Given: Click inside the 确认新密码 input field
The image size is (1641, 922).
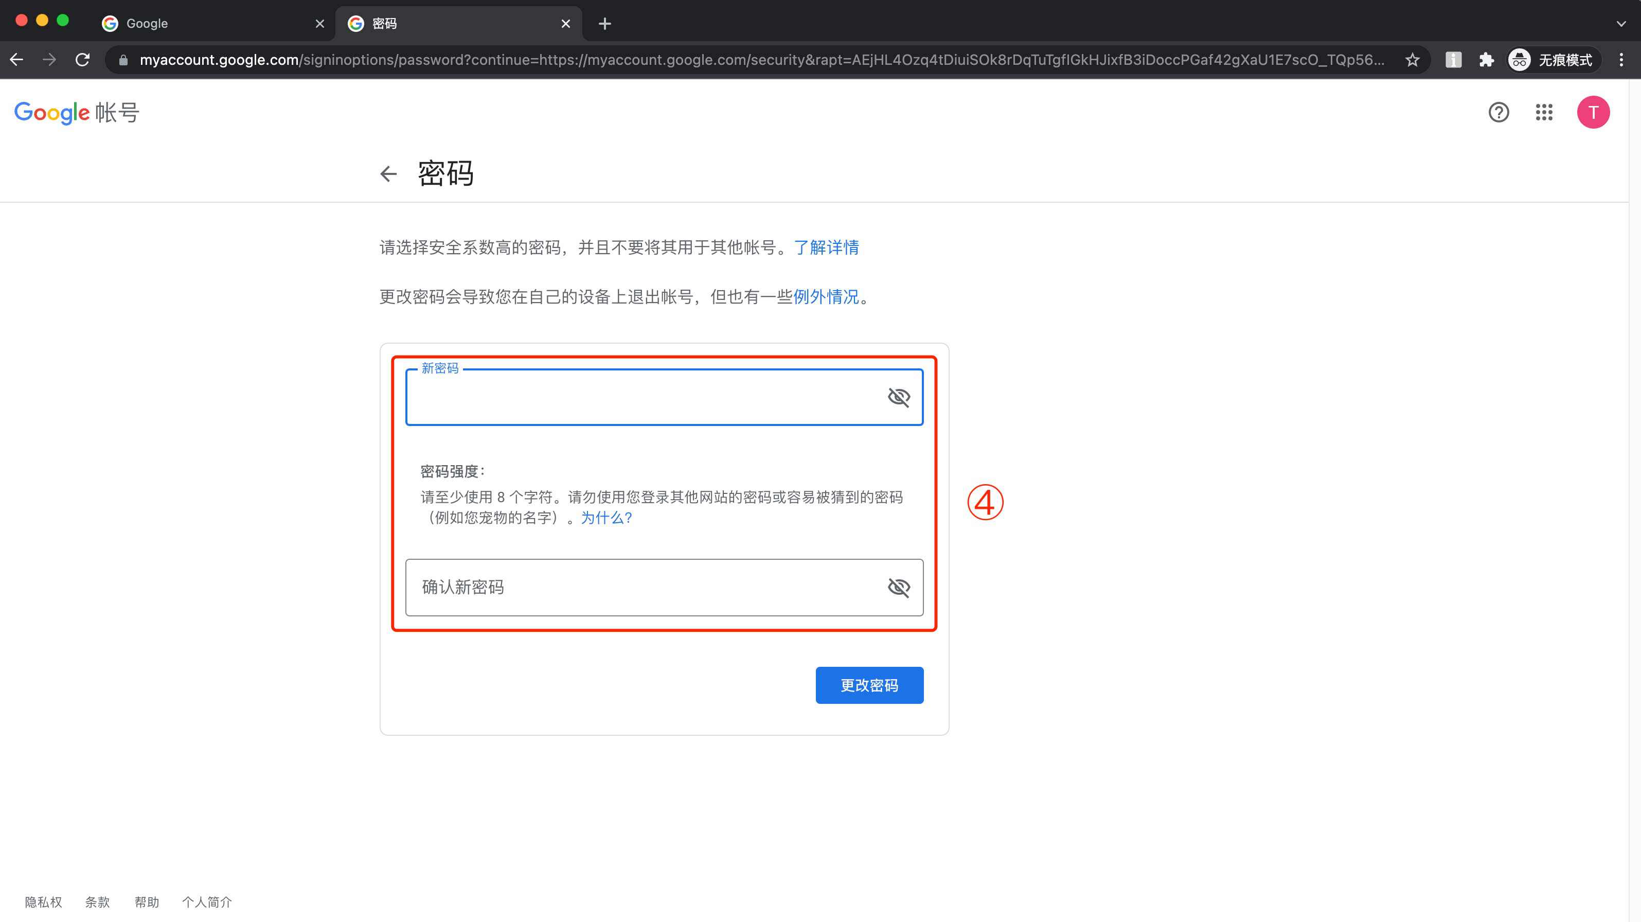Looking at the screenshot, I should pos(637,588).
